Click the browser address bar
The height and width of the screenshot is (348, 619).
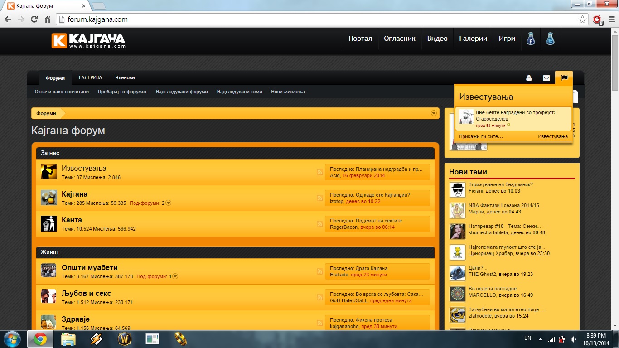[317, 19]
